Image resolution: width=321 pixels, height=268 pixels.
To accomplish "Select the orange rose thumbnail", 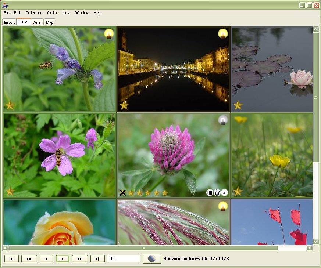I will coord(60,222).
